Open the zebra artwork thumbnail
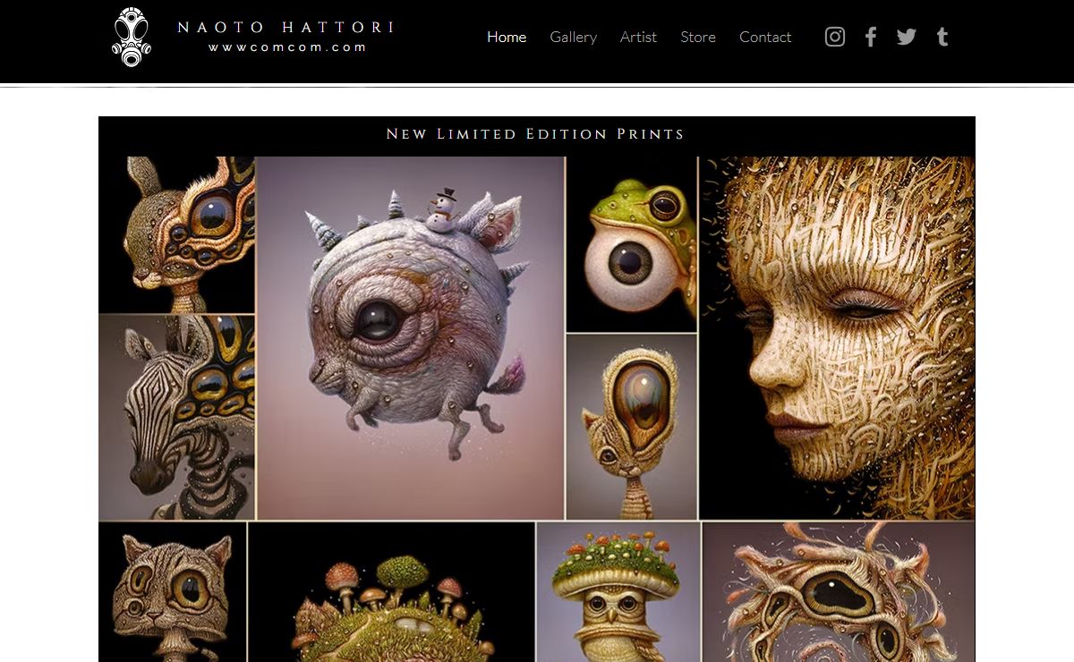Image resolution: width=1074 pixels, height=662 pixels. click(177, 417)
